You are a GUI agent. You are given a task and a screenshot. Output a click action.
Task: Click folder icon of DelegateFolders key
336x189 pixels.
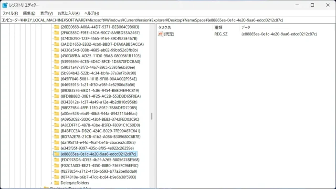point(57,183)
